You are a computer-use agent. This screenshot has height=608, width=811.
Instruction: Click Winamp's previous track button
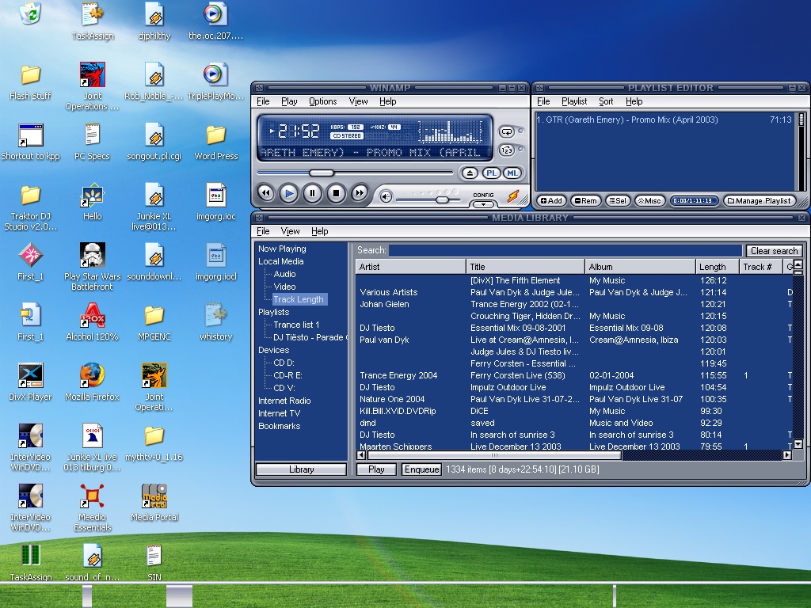coord(266,193)
